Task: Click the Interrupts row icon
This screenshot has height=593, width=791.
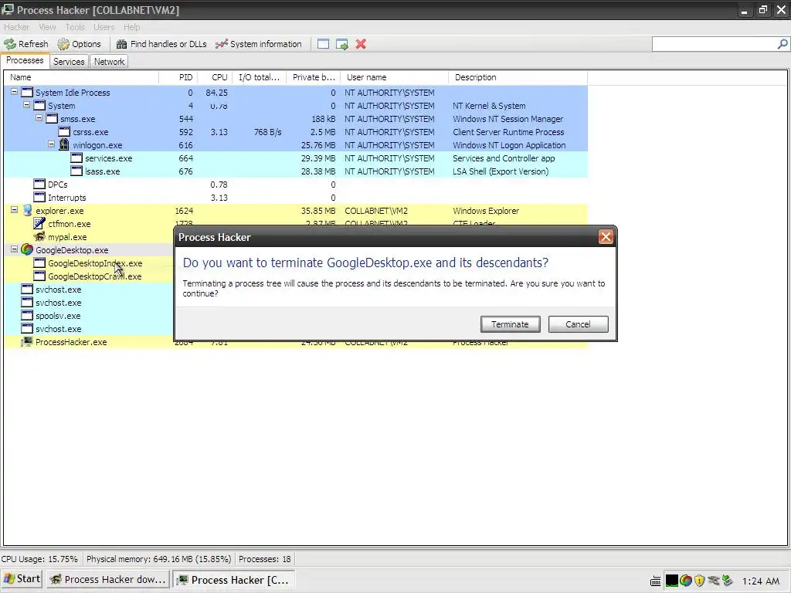Action: [39, 197]
